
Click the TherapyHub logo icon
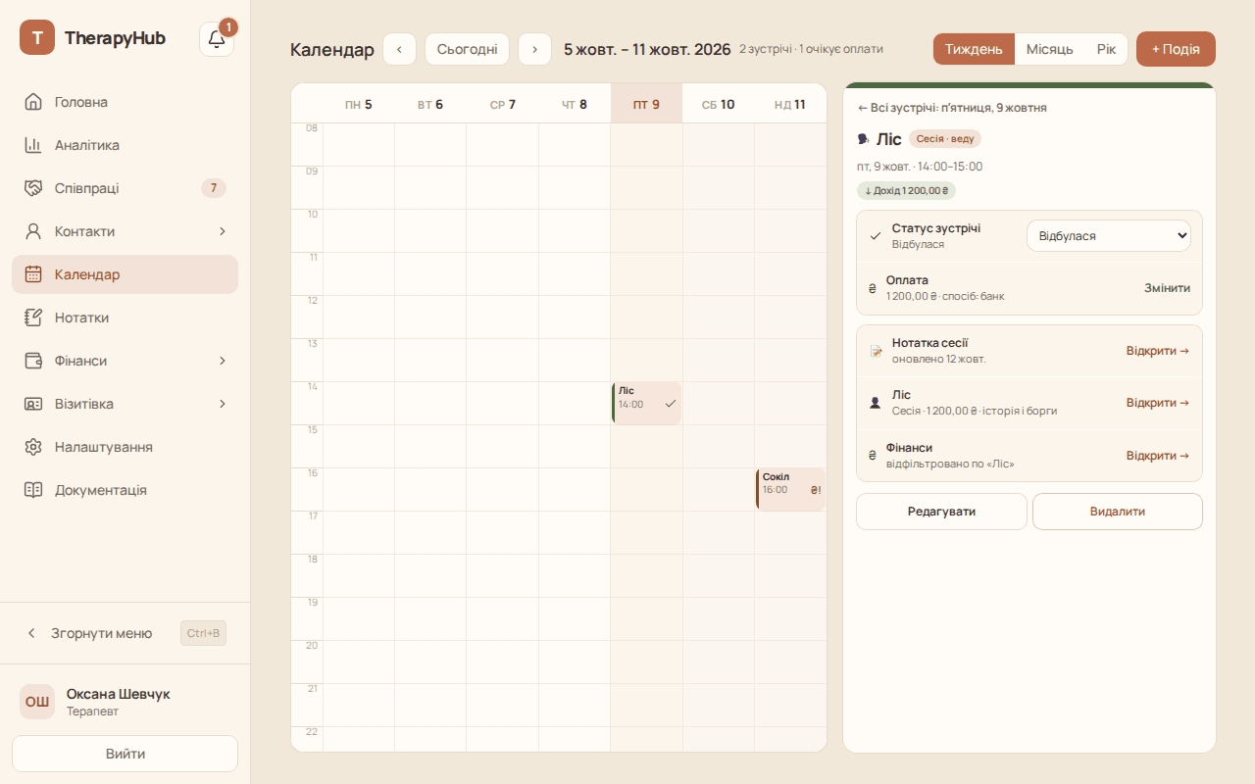click(x=37, y=37)
